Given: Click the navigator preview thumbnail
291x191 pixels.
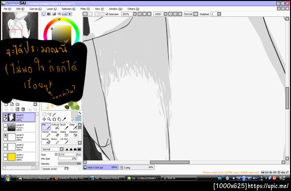Looking at the screenshot, I should [x=20, y=26].
